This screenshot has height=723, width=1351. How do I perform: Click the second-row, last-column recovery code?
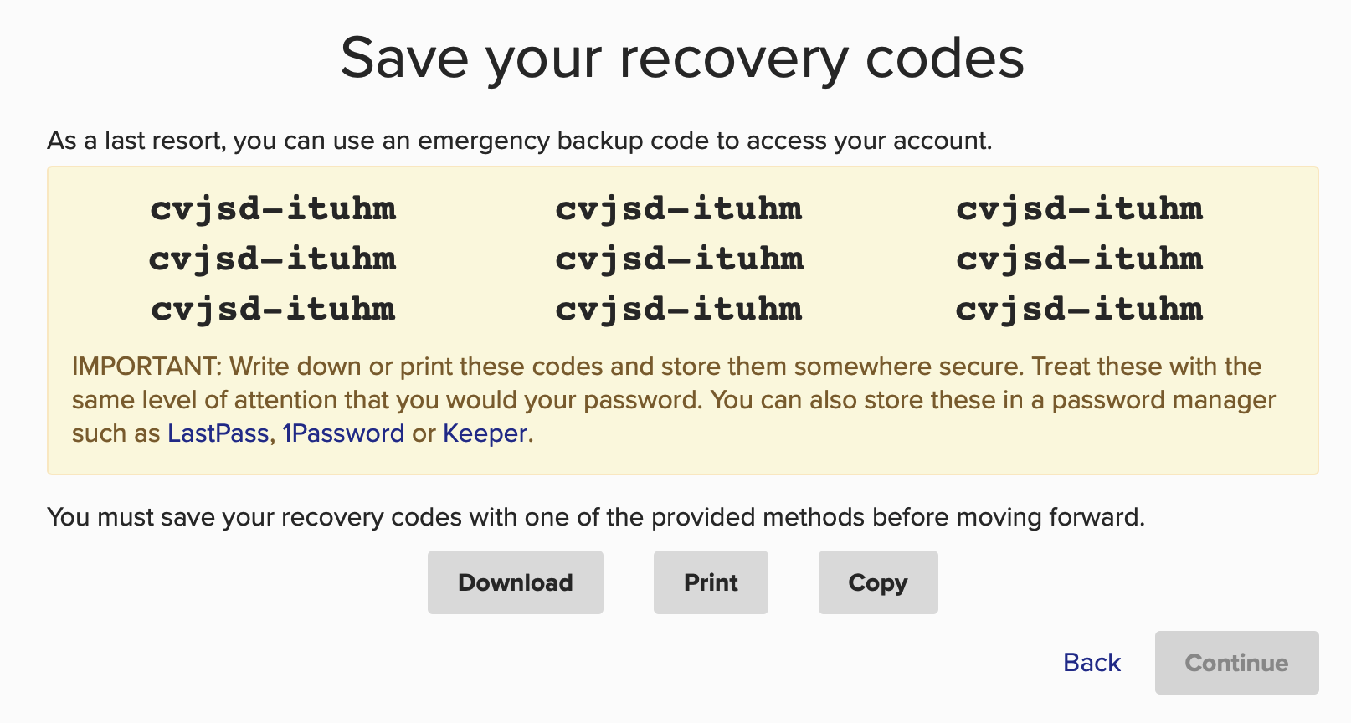pyautogui.click(x=1079, y=259)
